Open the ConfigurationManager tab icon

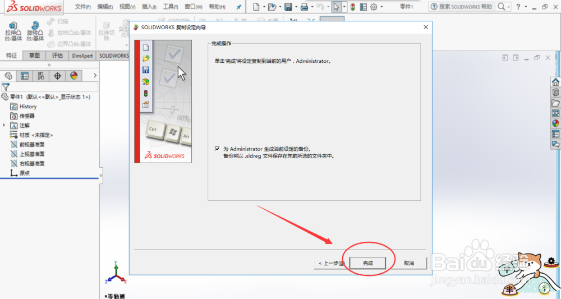(41, 76)
